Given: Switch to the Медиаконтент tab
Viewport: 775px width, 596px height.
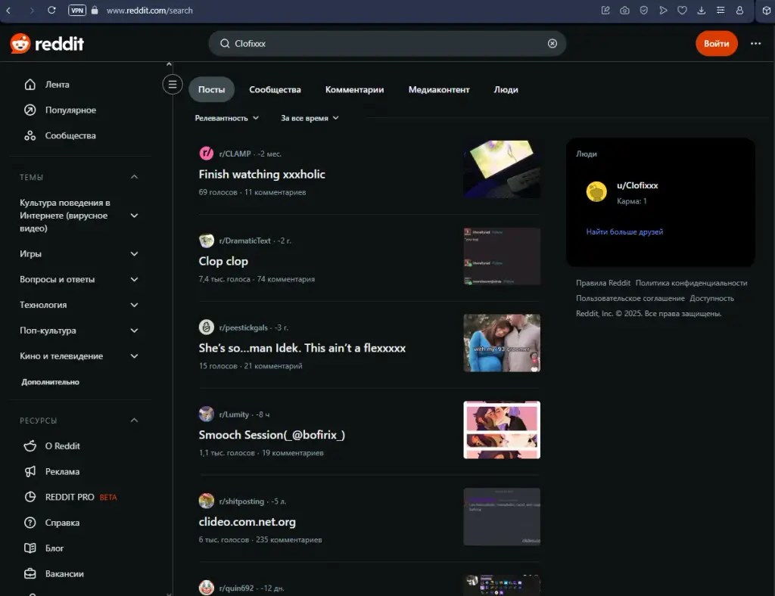Looking at the screenshot, I should 439,89.
